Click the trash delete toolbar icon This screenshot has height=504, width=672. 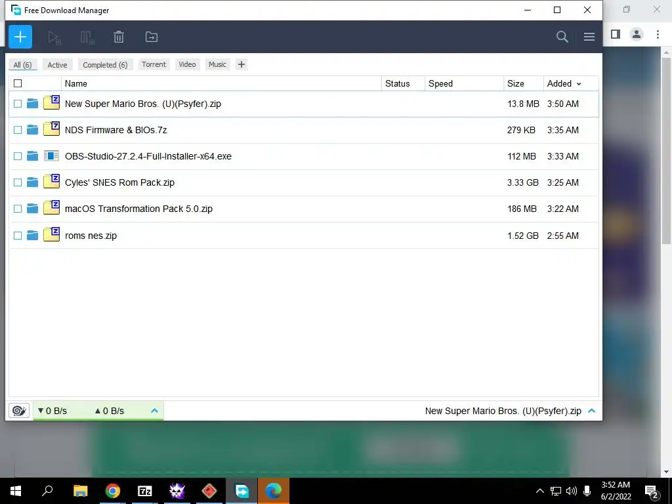[119, 37]
